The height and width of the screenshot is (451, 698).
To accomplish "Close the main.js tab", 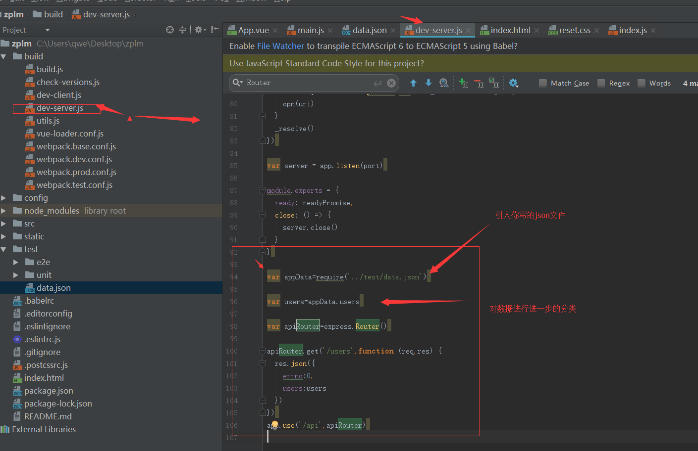I will coord(330,31).
